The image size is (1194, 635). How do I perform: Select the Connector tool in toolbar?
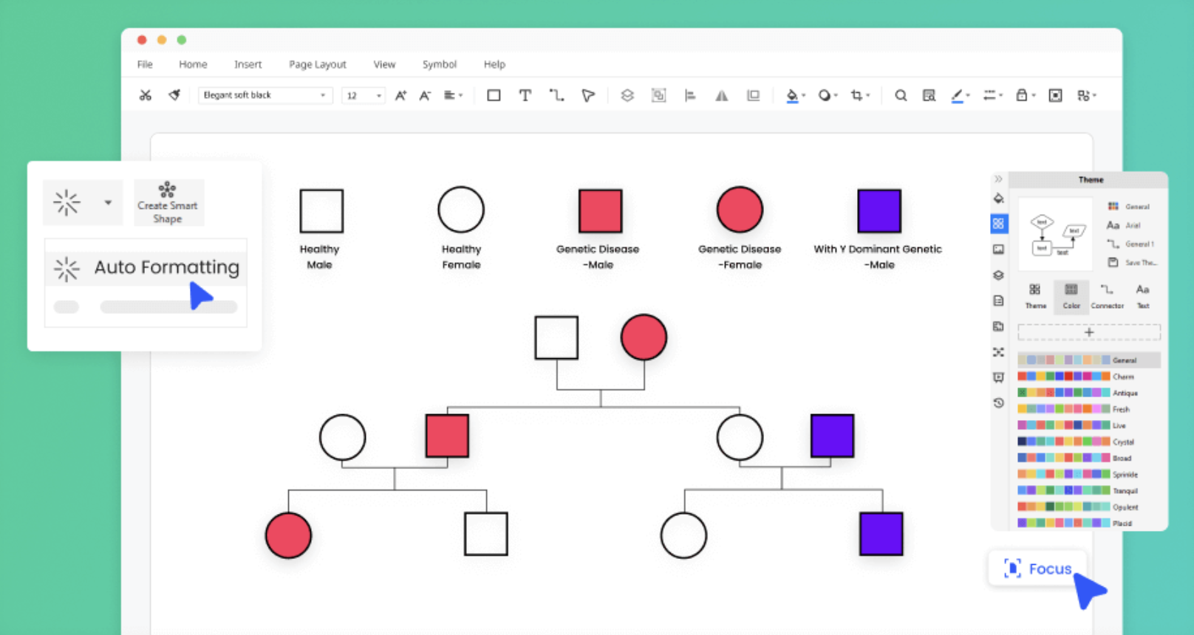click(556, 95)
